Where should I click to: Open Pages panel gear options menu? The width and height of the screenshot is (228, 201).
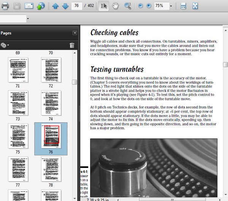[5, 45]
